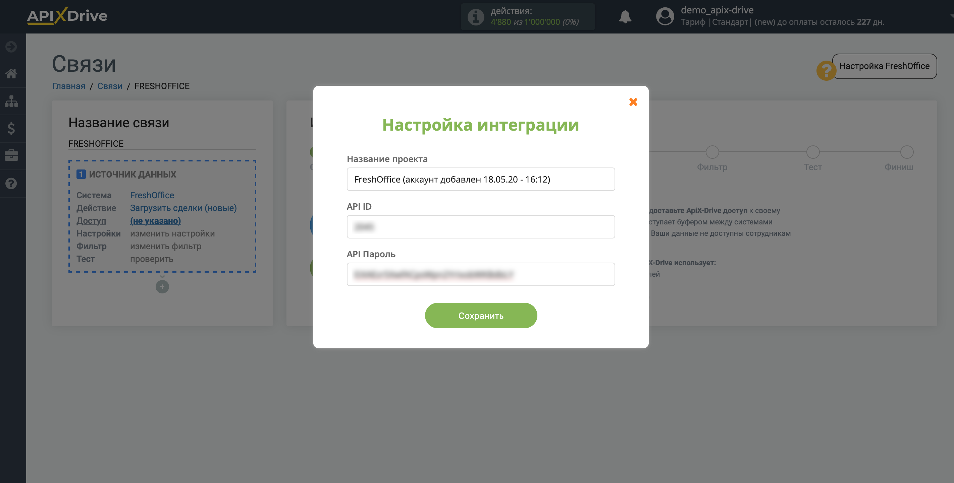Click проверить test link
The image size is (954, 483).
click(152, 259)
